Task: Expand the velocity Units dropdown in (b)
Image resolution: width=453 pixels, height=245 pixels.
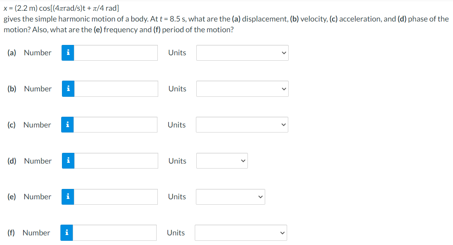Action: coord(242,89)
